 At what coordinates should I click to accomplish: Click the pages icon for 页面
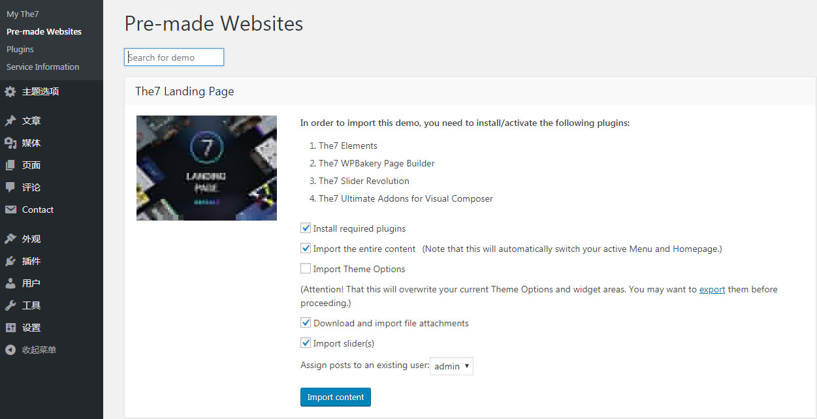click(10, 165)
